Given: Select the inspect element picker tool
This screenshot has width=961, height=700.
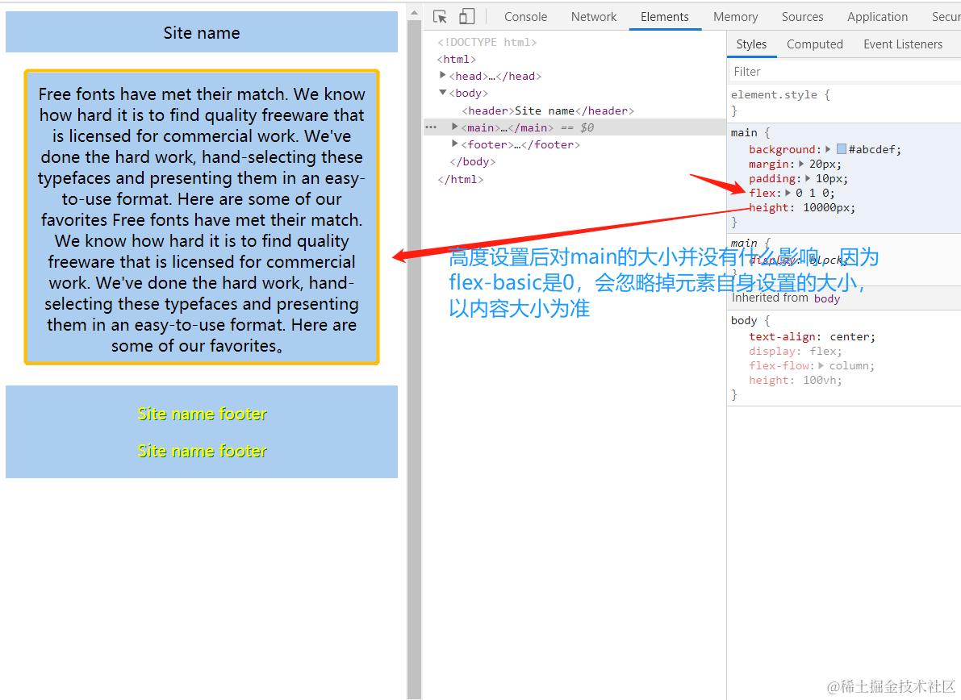Looking at the screenshot, I should [x=440, y=15].
